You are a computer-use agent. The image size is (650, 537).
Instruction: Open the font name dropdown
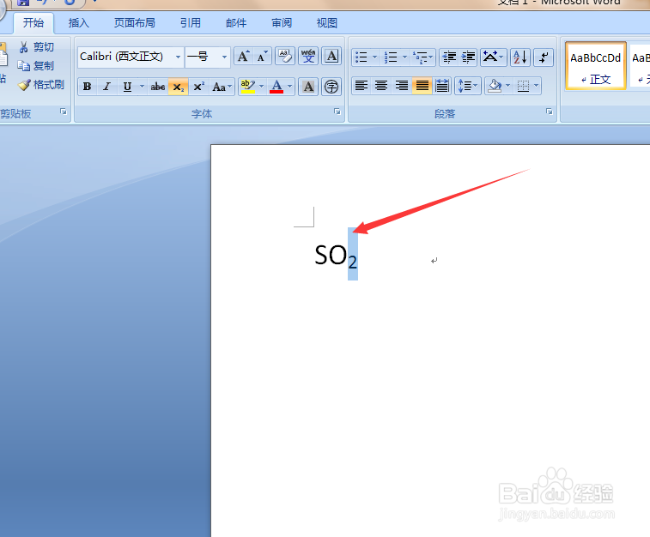point(178,57)
